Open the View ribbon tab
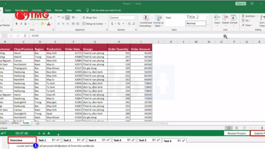265x149 pixels. [x=69, y=10]
